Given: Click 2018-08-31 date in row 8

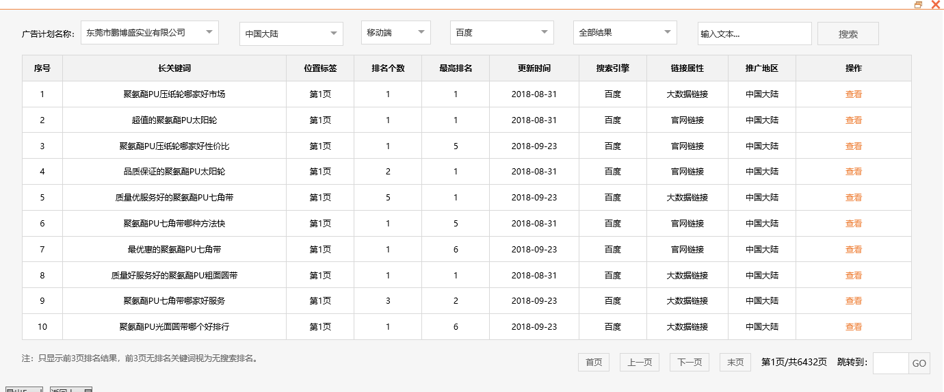Looking at the screenshot, I should click(x=534, y=276).
